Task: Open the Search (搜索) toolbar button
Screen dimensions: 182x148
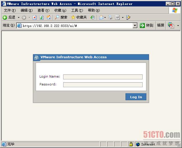Action: click(x=61, y=17)
